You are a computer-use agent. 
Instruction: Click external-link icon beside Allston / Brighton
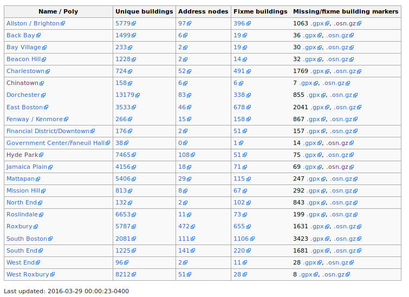(x=63, y=24)
